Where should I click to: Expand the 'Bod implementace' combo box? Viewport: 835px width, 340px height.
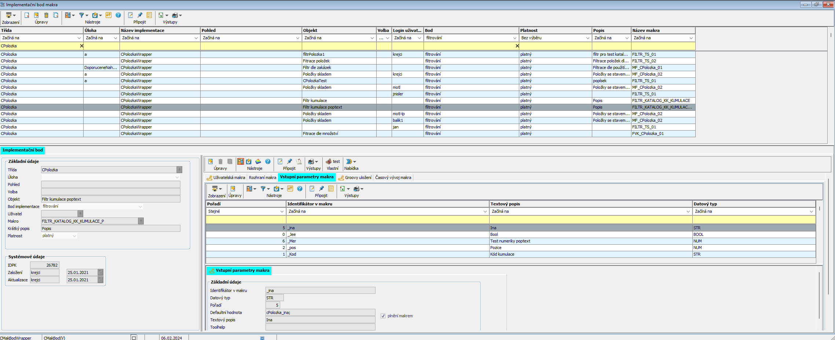[x=140, y=206]
